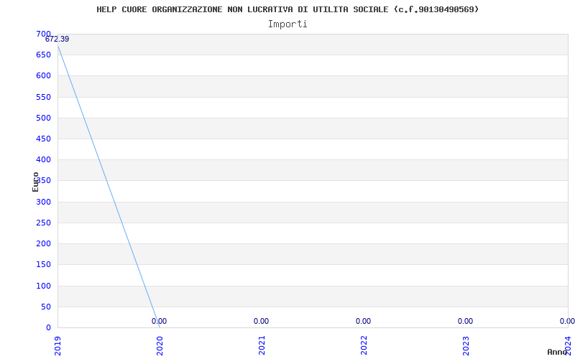Image resolution: width=575 pixels, height=359 pixels.
Task: Click the 700 y-axis tick label
Action: click(43, 34)
